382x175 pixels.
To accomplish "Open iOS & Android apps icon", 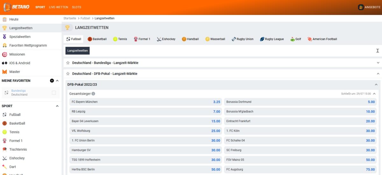I will [4, 63].
